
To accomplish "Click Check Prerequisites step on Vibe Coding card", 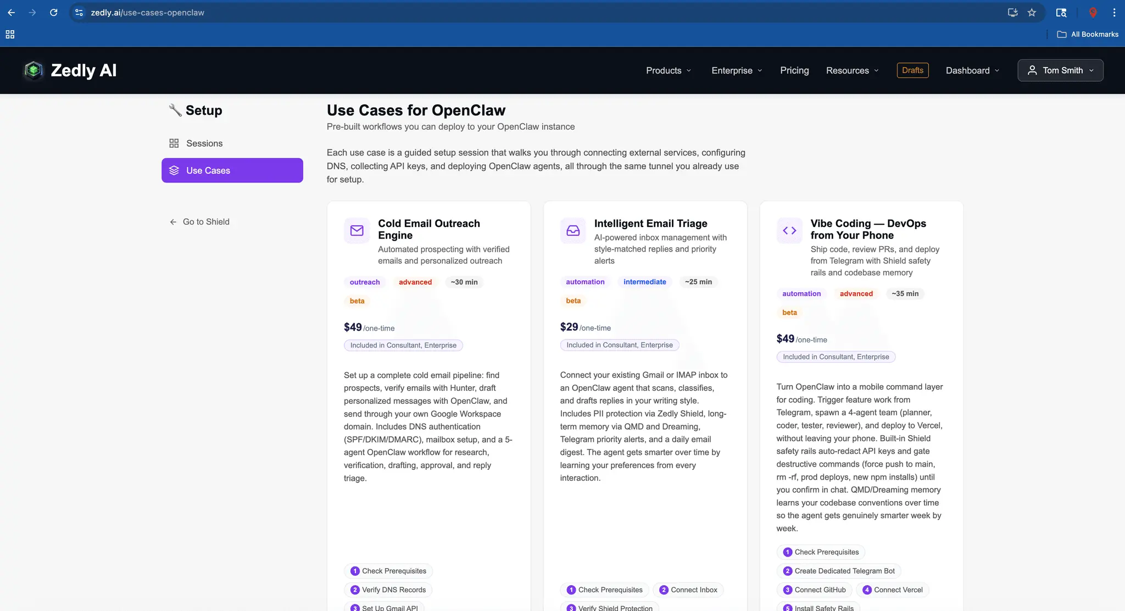I will pyautogui.click(x=821, y=552).
